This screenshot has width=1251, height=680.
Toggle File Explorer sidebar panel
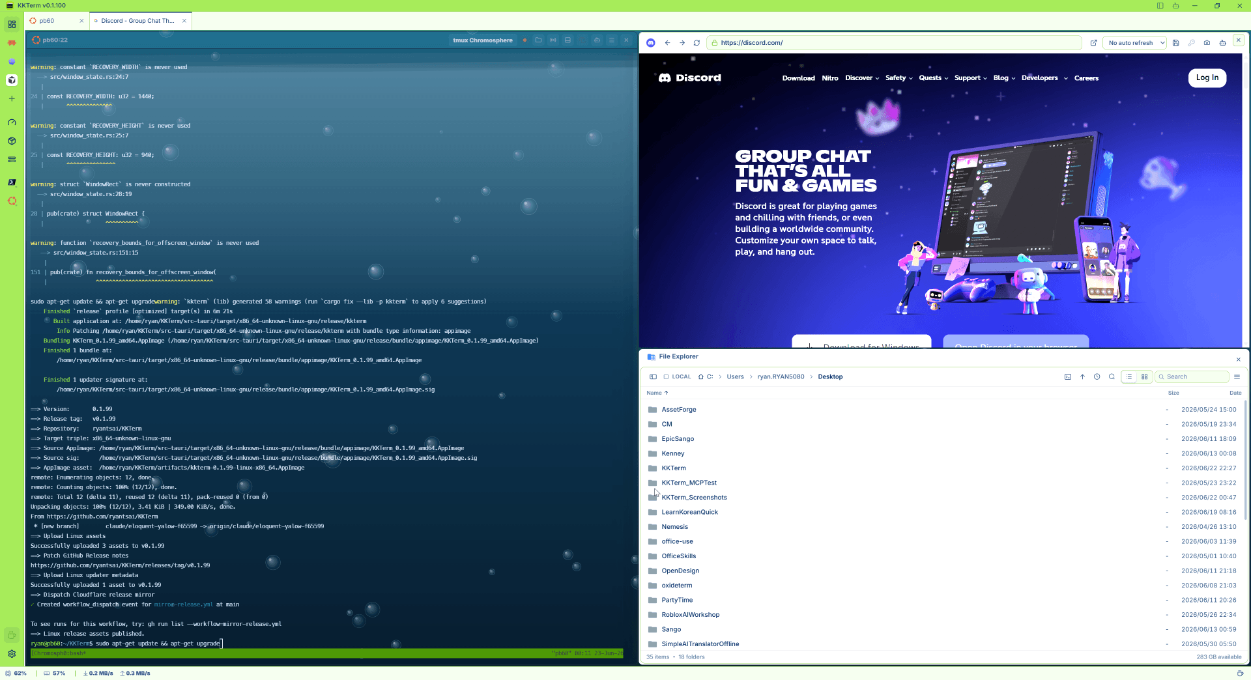tap(653, 376)
